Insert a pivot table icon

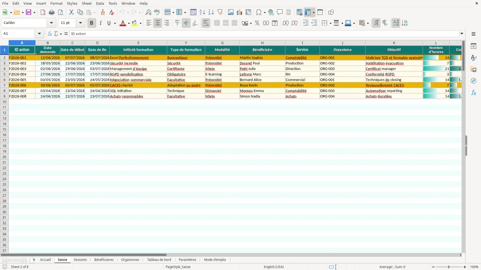coord(249,12)
